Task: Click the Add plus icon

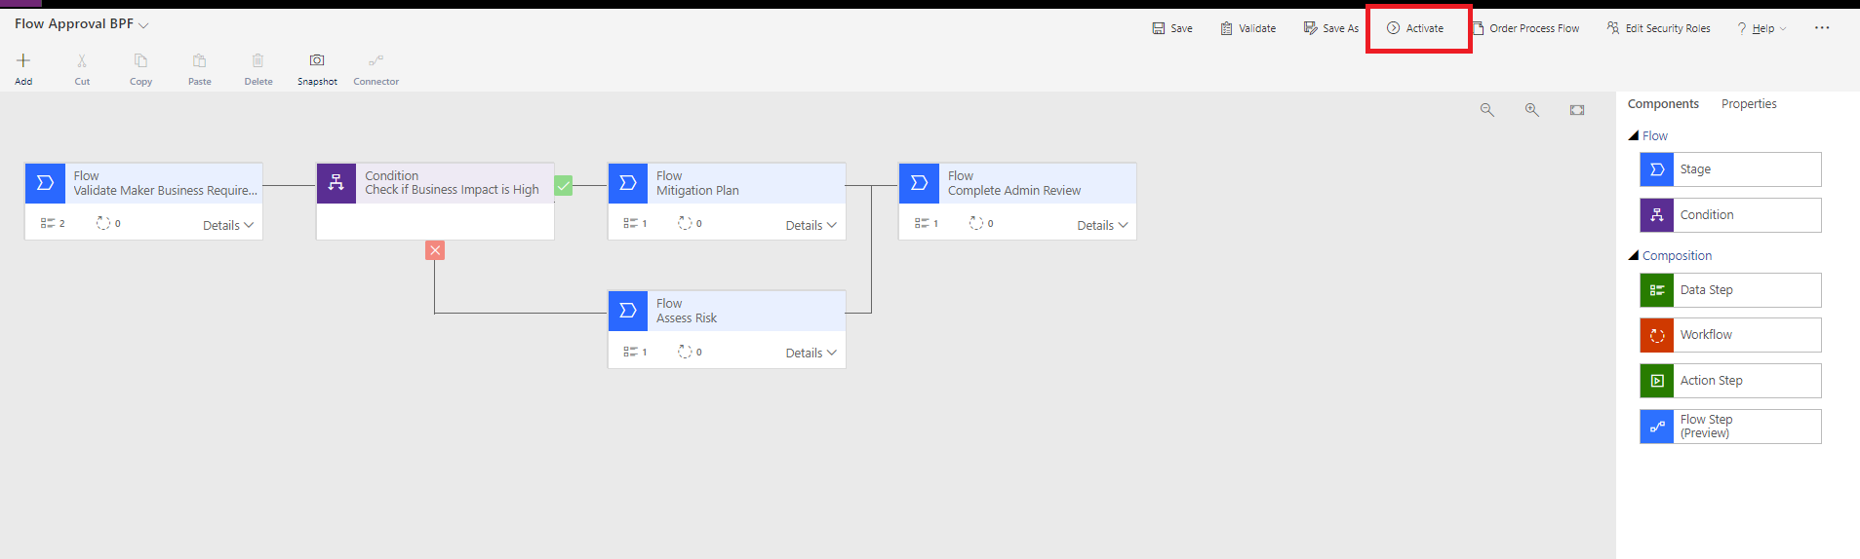Action: pos(23,61)
